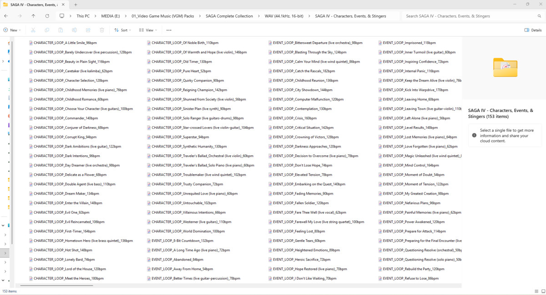Screen dimensions: 546x295
Task: Click the Cut scissors icon
Action: [x=33, y=30]
